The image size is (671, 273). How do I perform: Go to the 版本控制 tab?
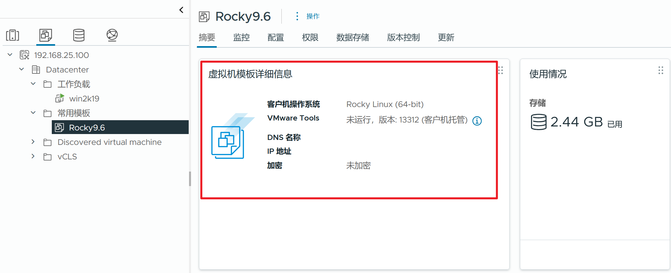403,38
